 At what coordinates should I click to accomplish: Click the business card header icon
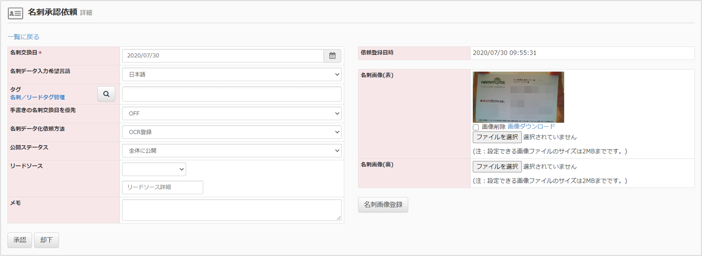click(x=15, y=13)
